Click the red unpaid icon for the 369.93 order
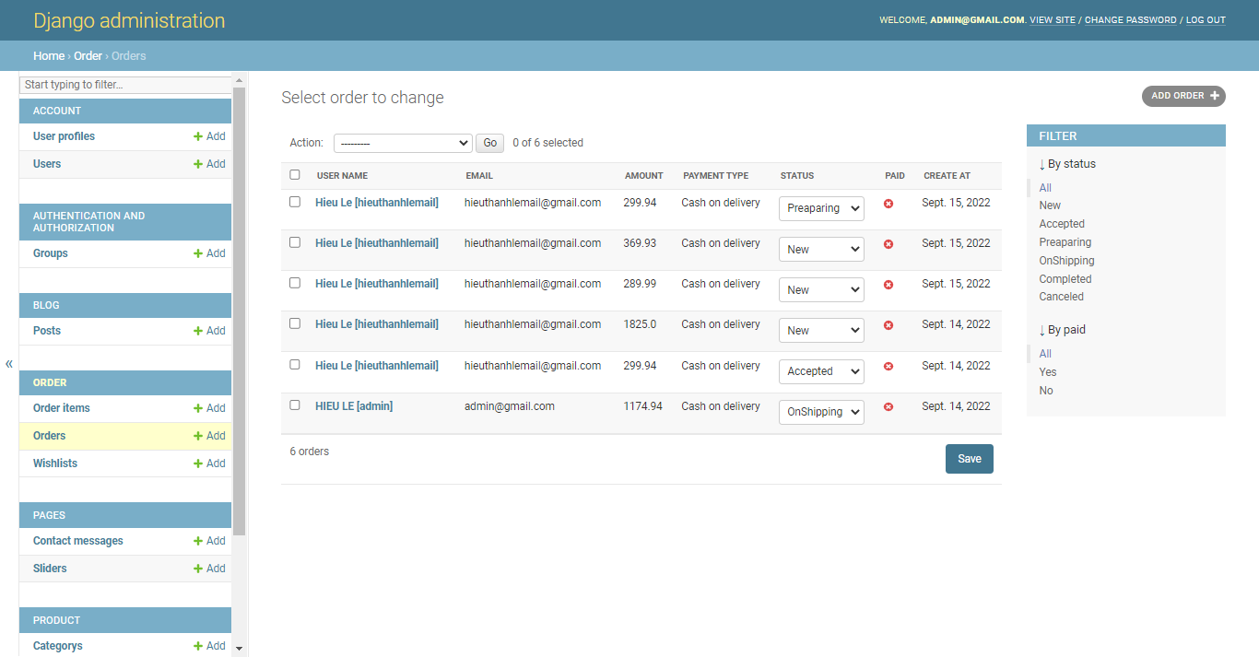 [888, 244]
